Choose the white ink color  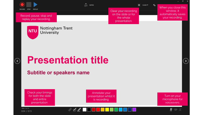[x=84, y=110]
